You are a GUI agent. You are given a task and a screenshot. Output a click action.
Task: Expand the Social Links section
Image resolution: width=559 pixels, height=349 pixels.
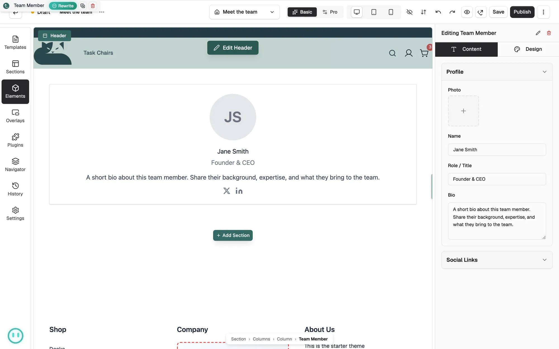pyautogui.click(x=497, y=260)
